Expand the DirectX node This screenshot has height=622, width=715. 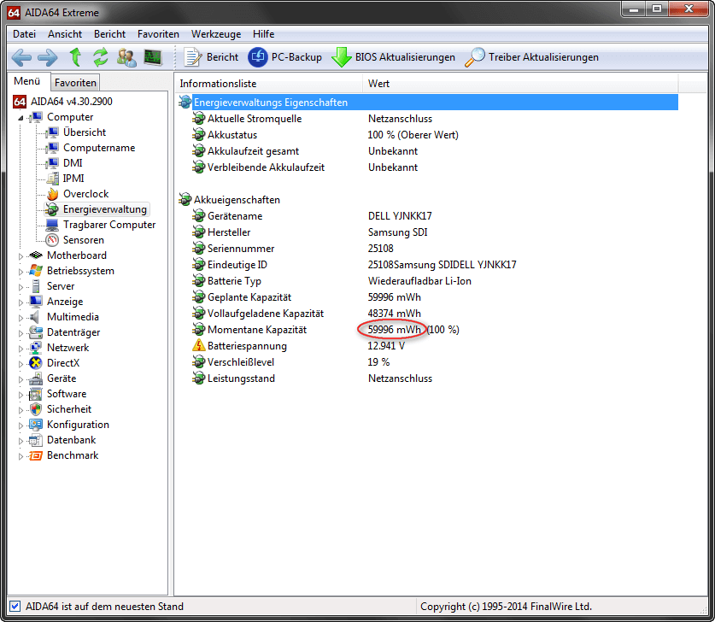pyautogui.click(x=21, y=364)
